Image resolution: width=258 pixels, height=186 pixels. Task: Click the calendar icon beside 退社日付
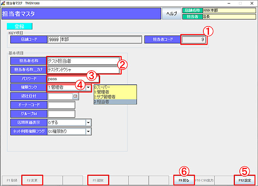point(75,96)
